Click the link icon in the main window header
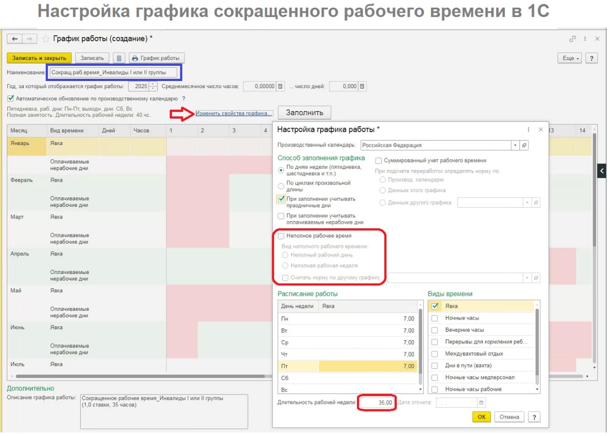Viewport: 610px width, 436px height. pos(572,39)
